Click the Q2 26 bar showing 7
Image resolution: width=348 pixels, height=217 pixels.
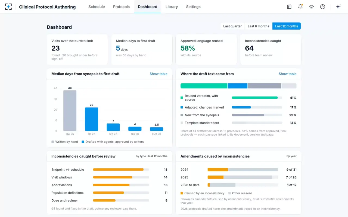(x=113, y=127)
